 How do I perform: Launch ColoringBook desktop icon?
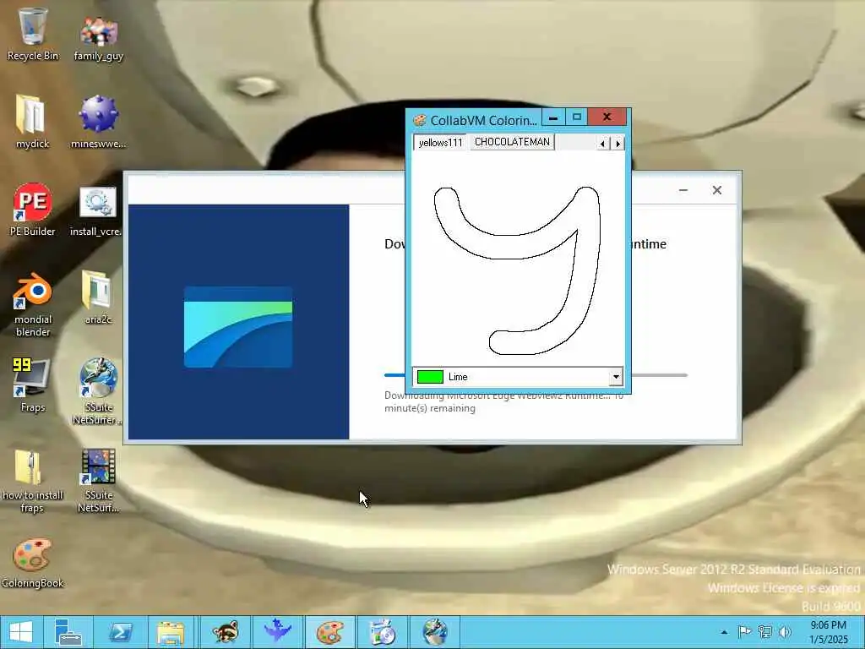pos(33,564)
